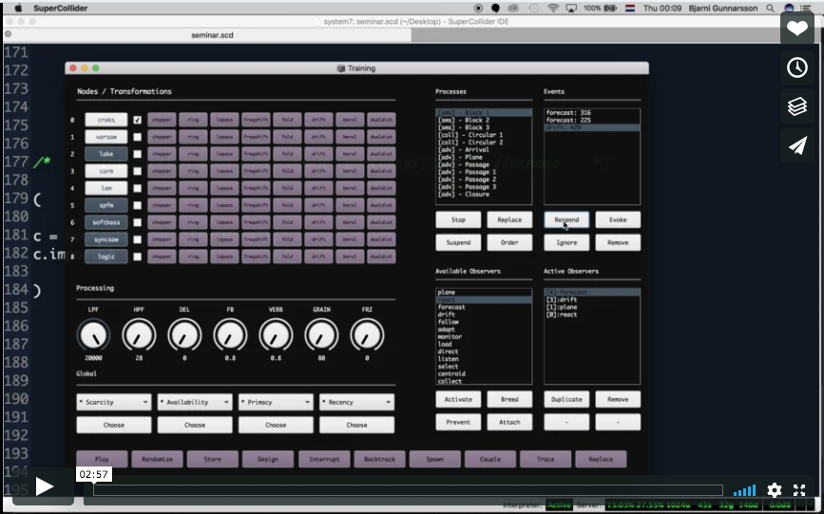Enable the softbass node checkbox
This screenshot has height=514, width=824.
point(137,222)
